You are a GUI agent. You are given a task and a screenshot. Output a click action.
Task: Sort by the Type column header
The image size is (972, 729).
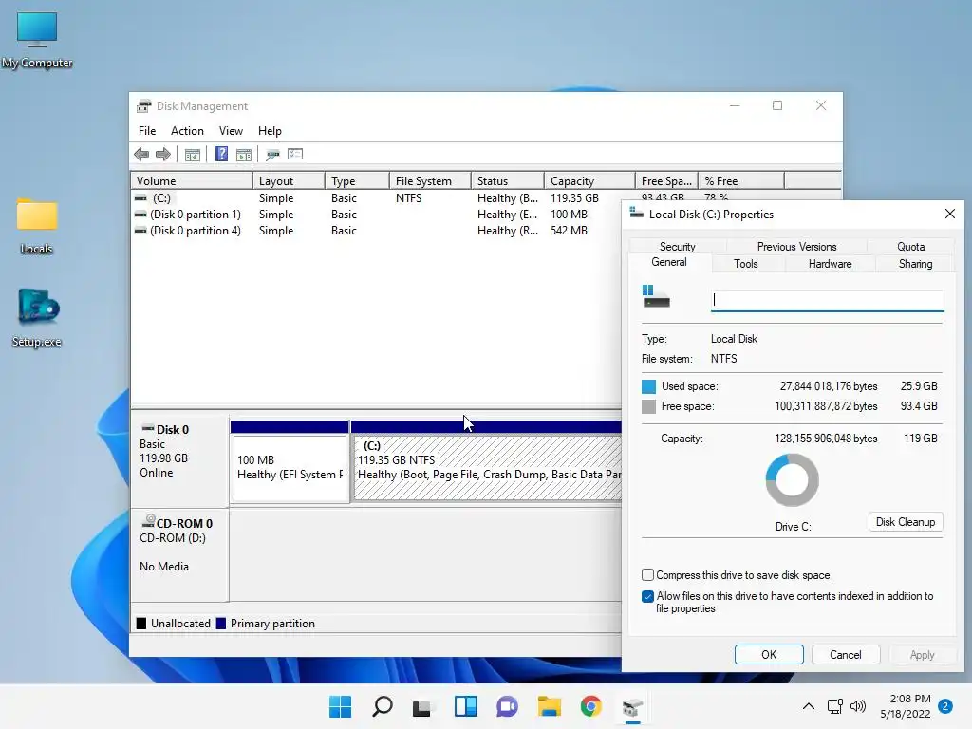[x=357, y=181]
